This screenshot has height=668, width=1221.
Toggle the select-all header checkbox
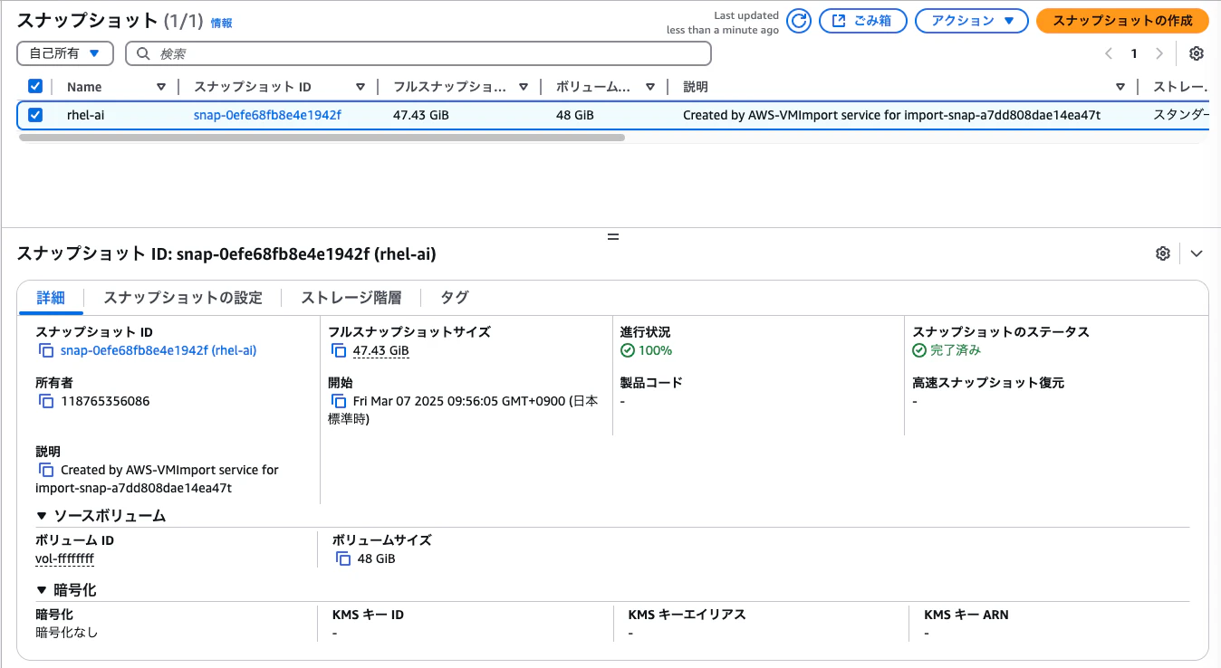click(x=35, y=86)
